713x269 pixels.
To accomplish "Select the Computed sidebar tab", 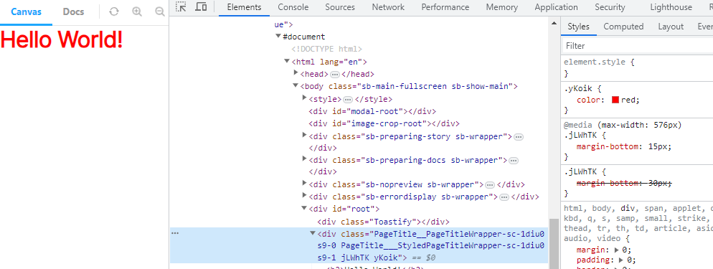I will (623, 27).
